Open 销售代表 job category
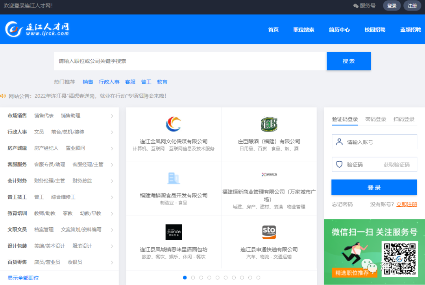Image resolution: width=425 pixels, height=285 pixels. coord(44,116)
